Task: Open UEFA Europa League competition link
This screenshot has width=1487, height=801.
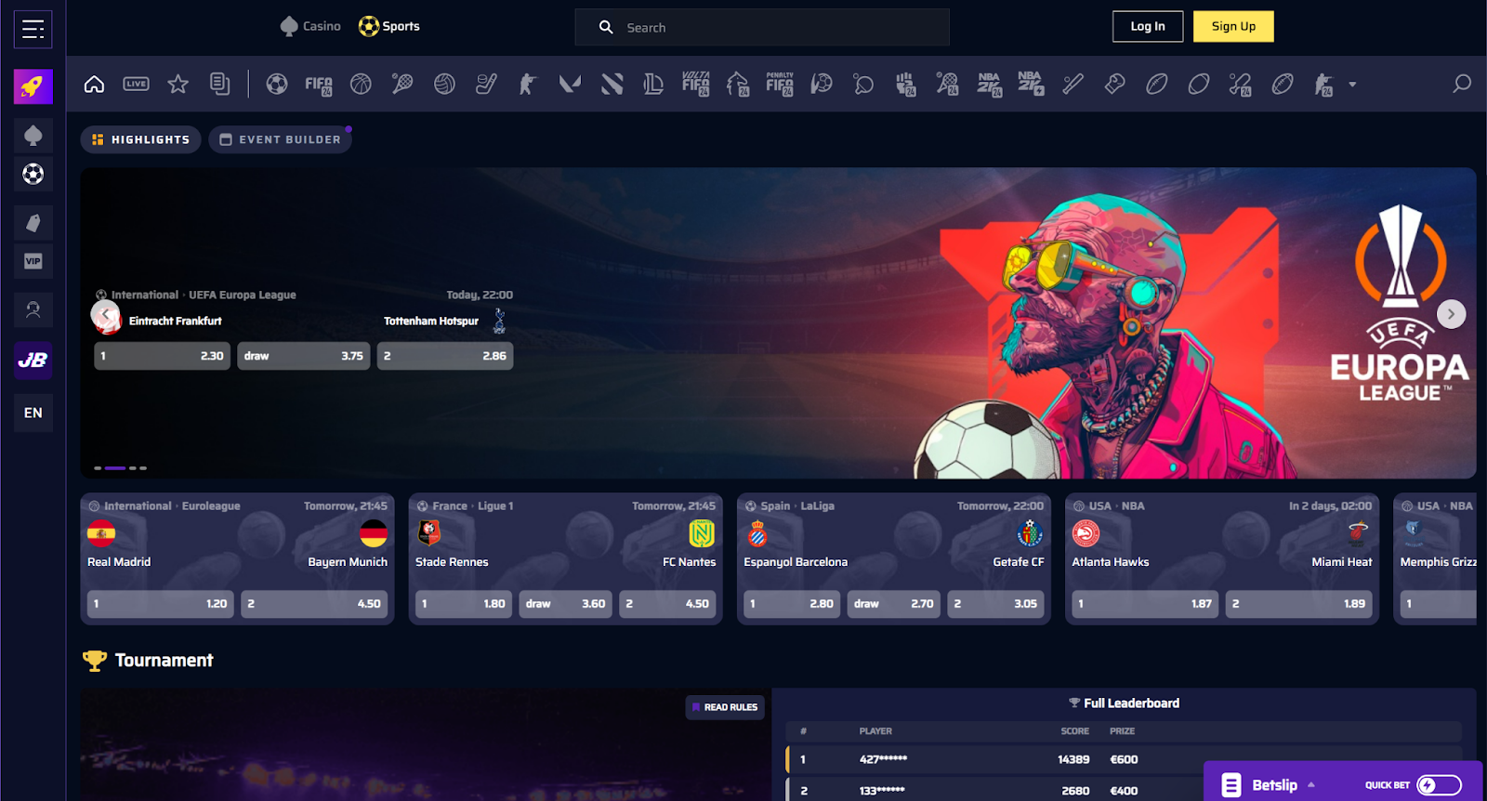Action: coord(243,295)
